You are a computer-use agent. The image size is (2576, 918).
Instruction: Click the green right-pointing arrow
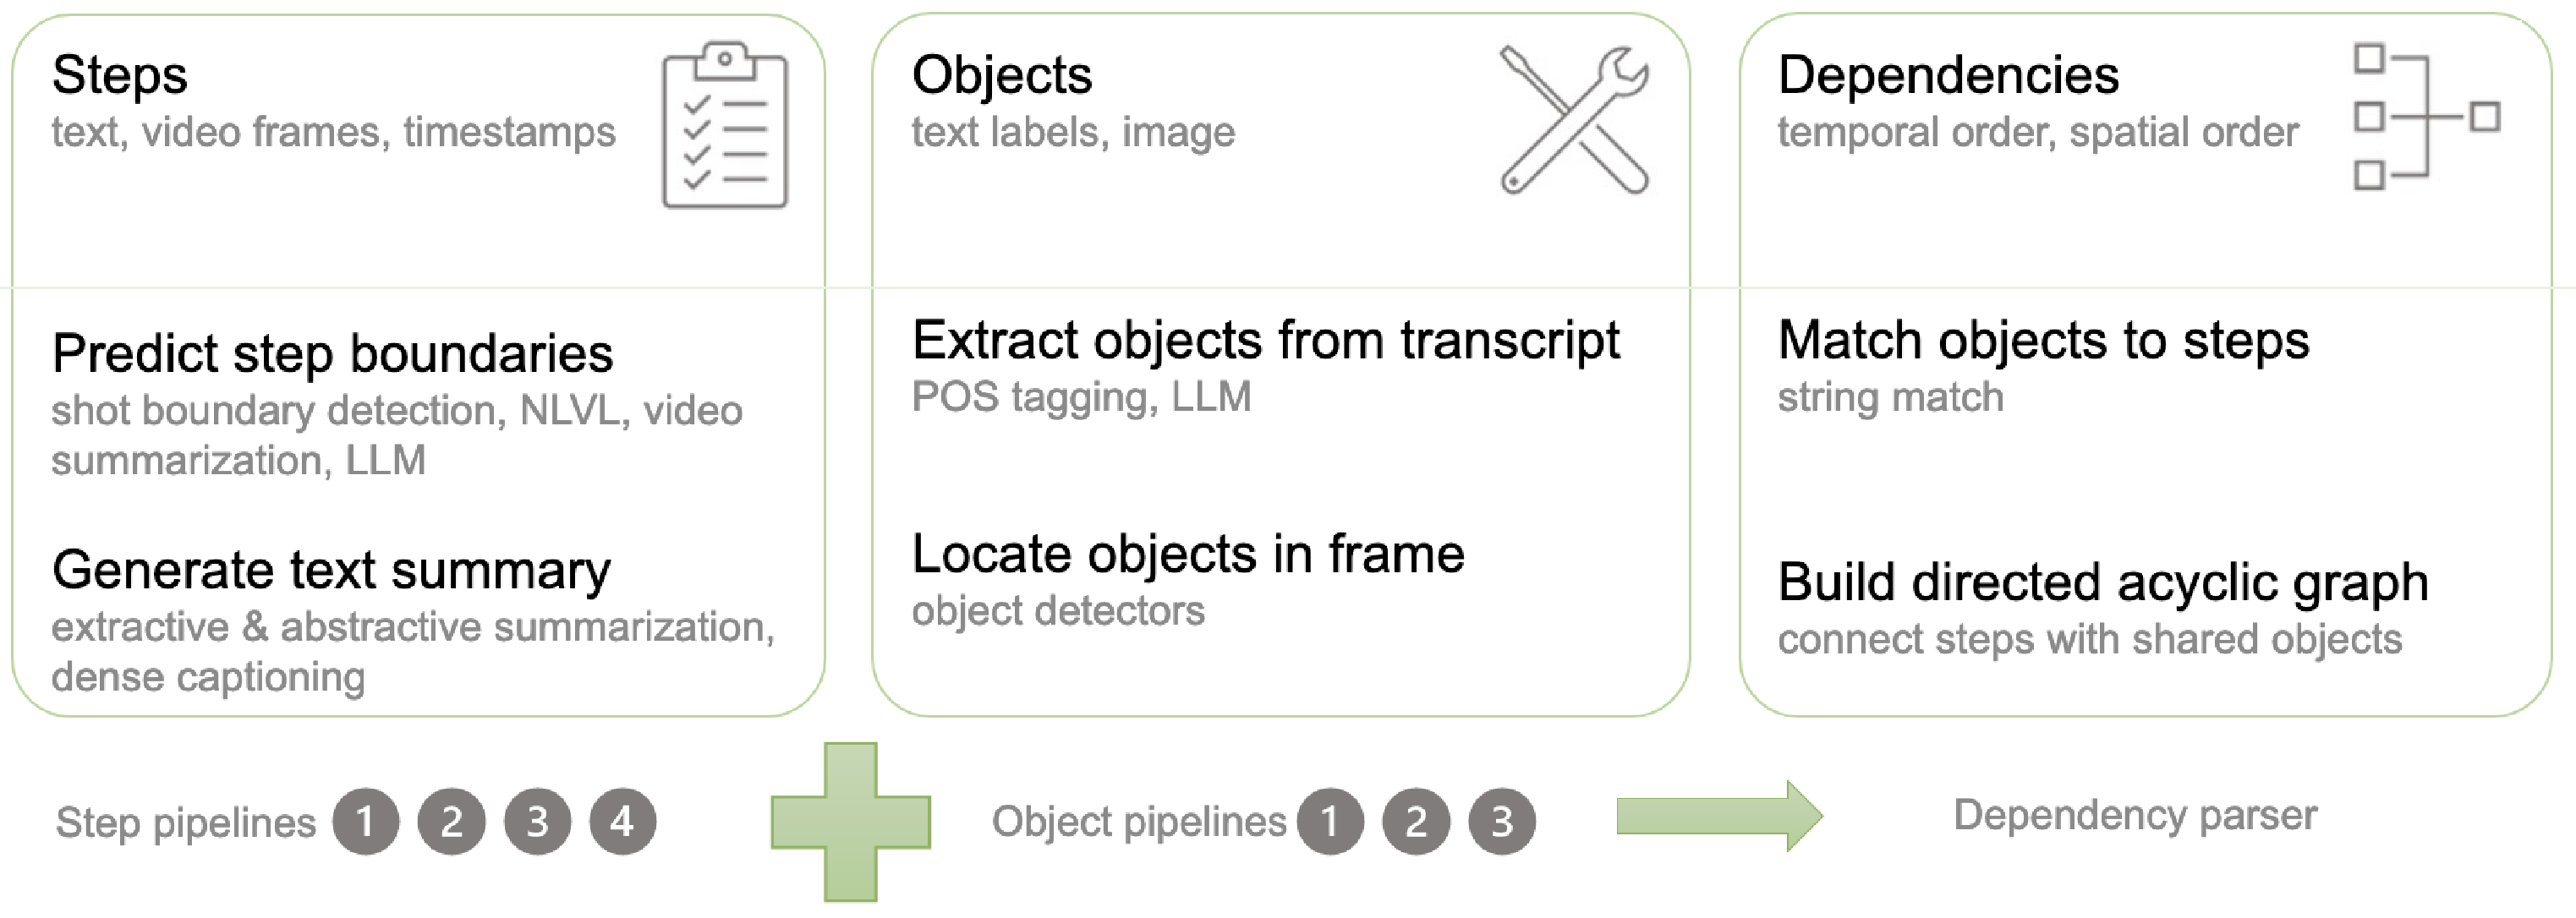point(1719,816)
